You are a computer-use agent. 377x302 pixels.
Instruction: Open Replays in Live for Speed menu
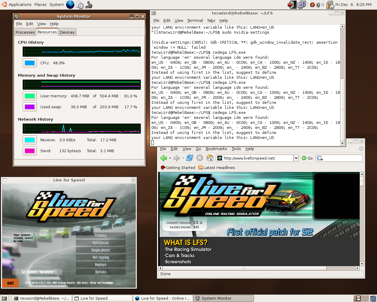101,265
